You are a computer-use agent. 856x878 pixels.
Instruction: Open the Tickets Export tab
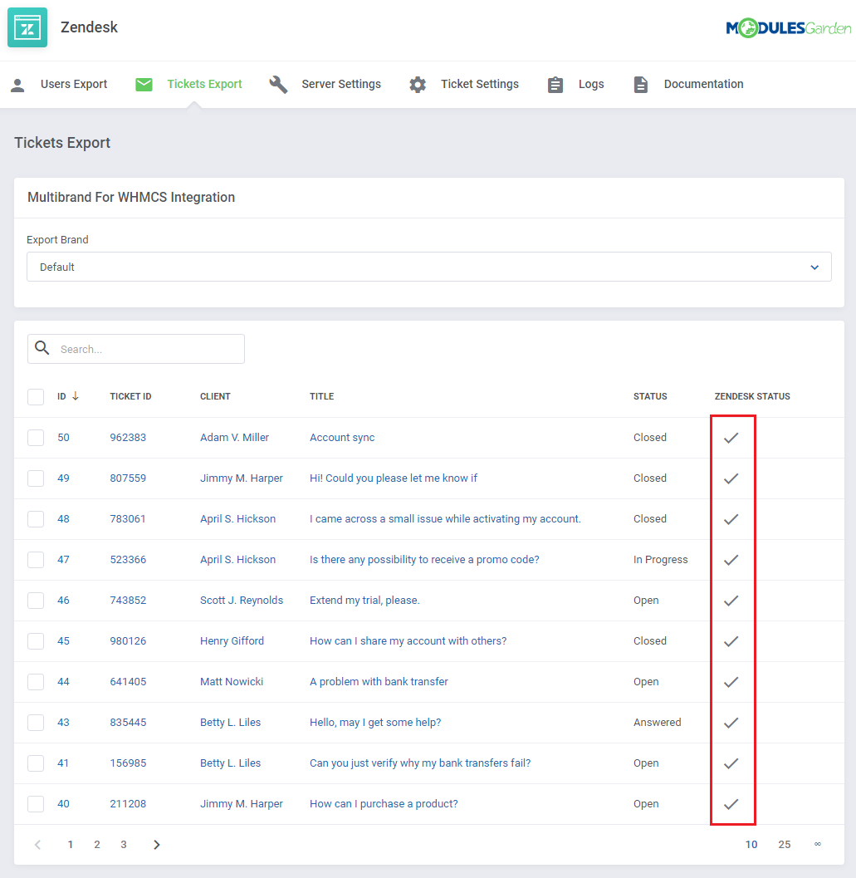(x=188, y=85)
